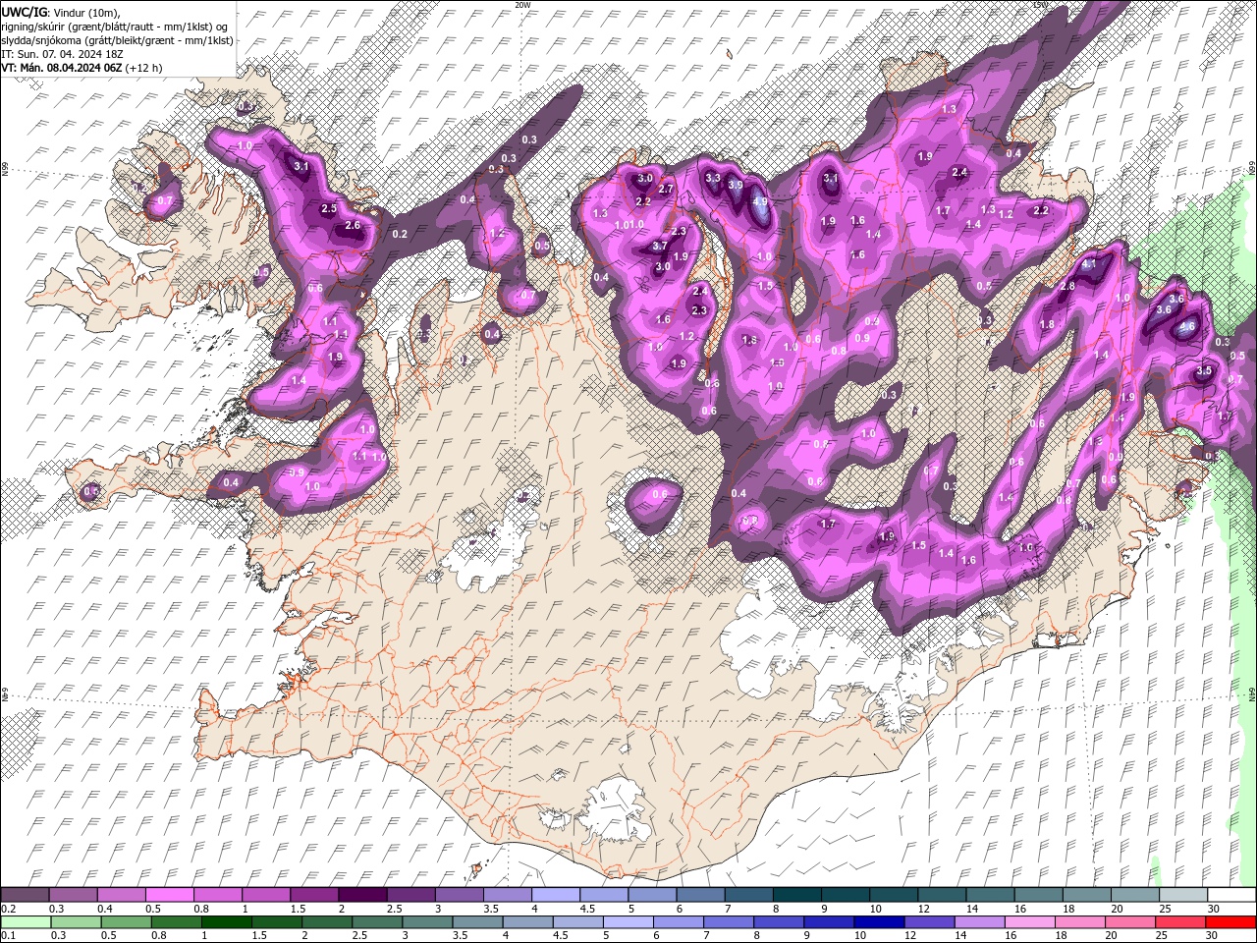Click the "slydda/snjókoma" legend description line
The image size is (1257, 943).
pos(118,40)
